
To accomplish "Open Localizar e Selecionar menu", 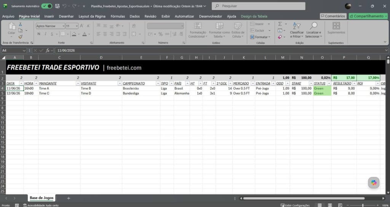I will [x=314, y=30].
